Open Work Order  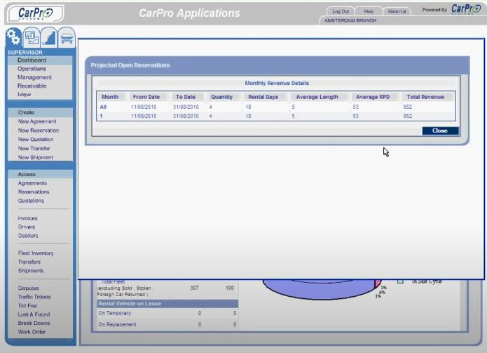[32, 332]
